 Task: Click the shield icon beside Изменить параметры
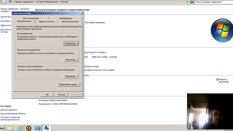coord(217,80)
